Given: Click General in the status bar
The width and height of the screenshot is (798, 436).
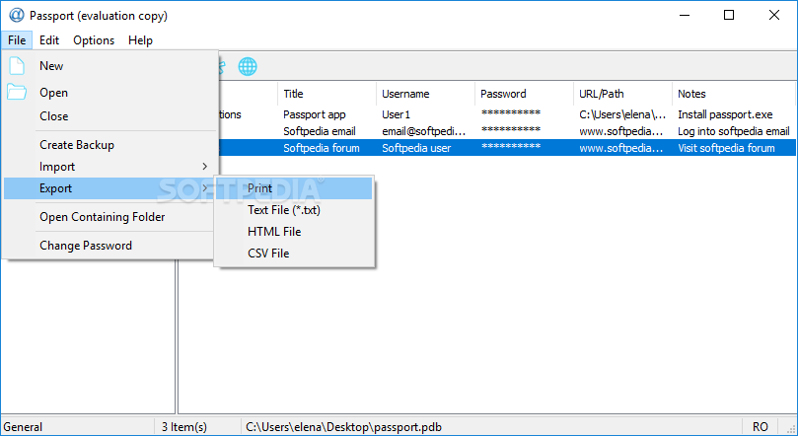Looking at the screenshot, I should click(x=23, y=427).
